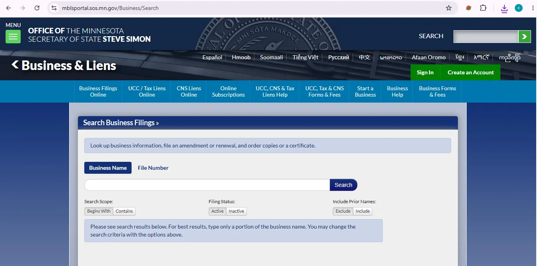The width and height of the screenshot is (537, 266).
Task: Click the green Sign In button
Action: pos(425,72)
